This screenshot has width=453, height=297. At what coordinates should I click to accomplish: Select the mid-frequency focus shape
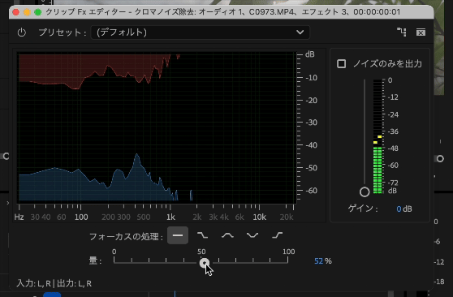coord(227,235)
